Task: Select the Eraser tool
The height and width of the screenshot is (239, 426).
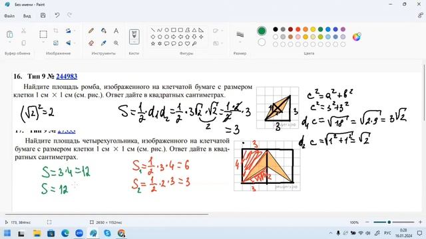Action: 91,42
